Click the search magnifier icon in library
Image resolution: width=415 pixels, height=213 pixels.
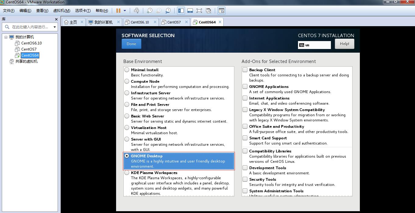[x=7, y=27]
